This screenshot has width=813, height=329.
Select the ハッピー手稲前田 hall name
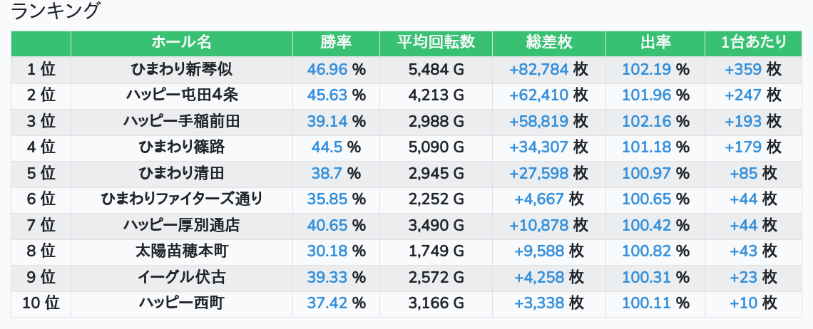[181, 121]
